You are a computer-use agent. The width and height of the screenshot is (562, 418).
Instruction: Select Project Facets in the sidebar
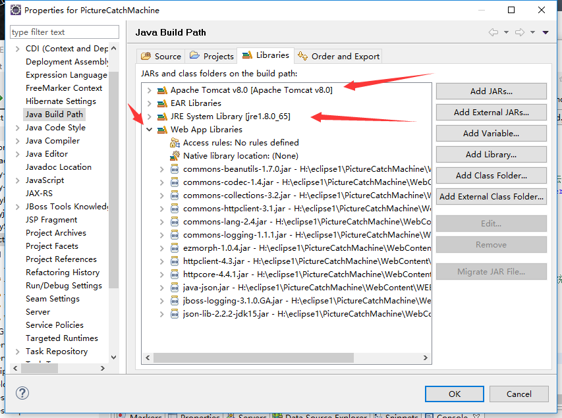click(52, 246)
